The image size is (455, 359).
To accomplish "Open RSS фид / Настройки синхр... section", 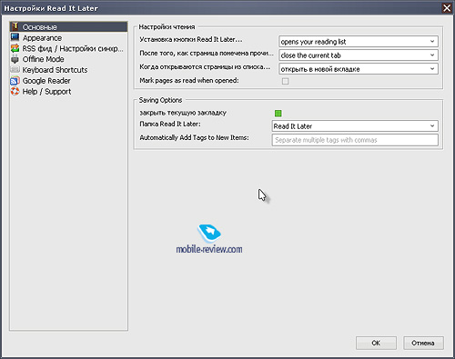I will coord(68,48).
